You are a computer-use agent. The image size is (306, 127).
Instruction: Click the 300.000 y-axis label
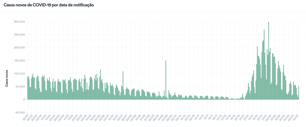click(x=19, y=22)
